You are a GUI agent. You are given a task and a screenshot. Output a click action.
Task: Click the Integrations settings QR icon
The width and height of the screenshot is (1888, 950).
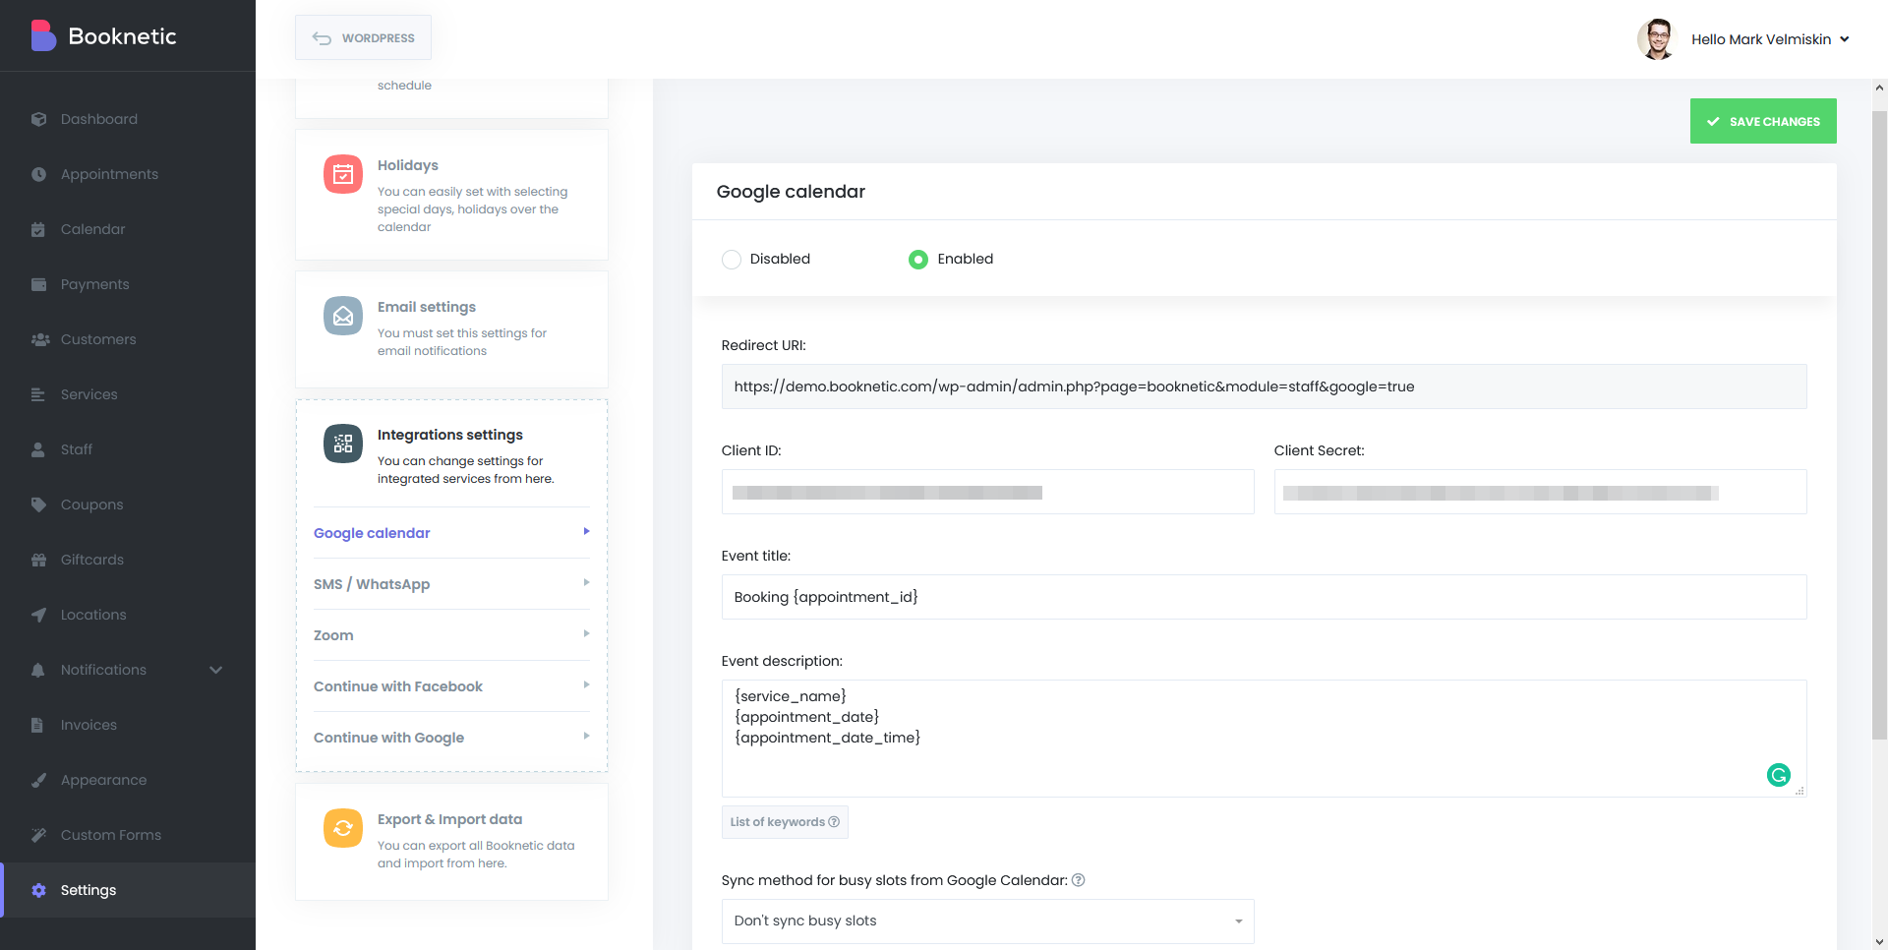click(x=343, y=444)
